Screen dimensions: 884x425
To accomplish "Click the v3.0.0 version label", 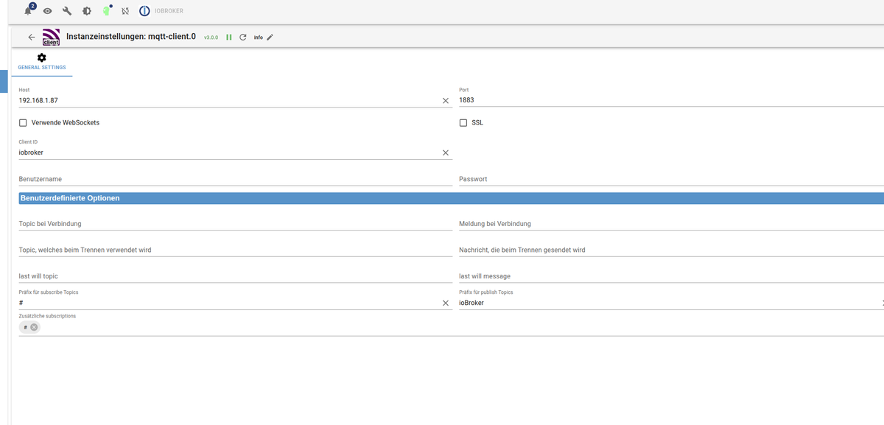I will [x=211, y=38].
